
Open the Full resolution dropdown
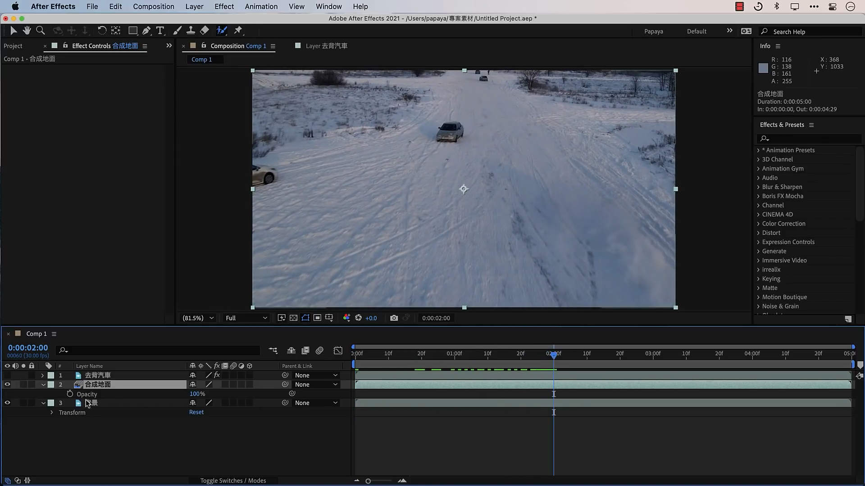246,318
